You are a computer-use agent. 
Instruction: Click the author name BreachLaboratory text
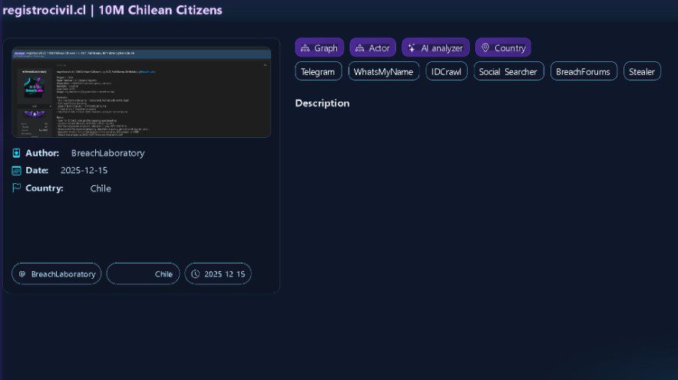pos(107,153)
